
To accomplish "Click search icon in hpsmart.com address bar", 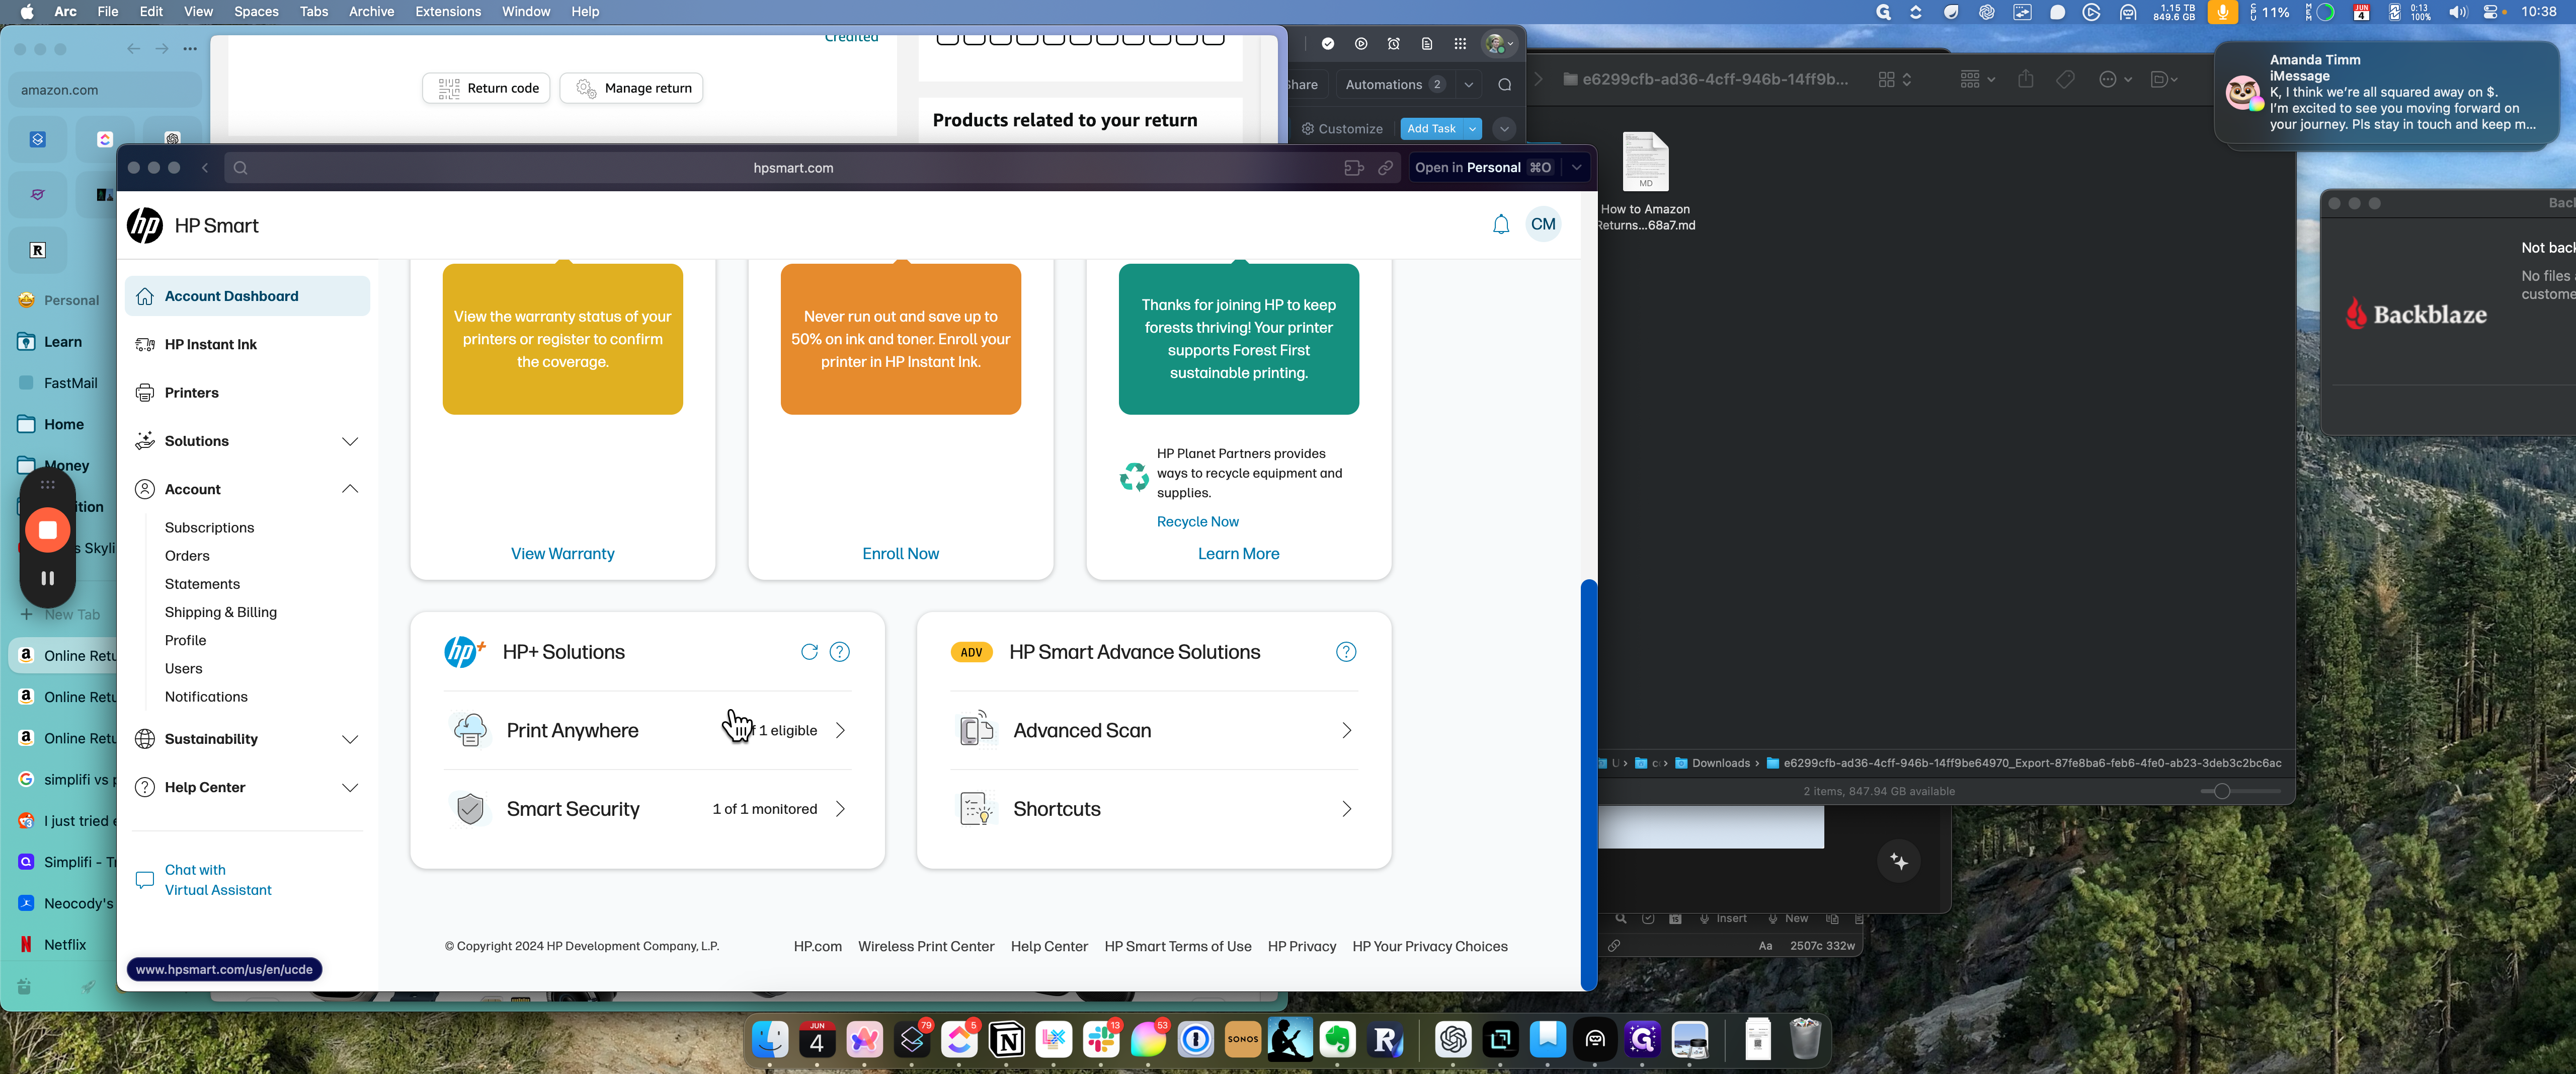I will pos(240,168).
